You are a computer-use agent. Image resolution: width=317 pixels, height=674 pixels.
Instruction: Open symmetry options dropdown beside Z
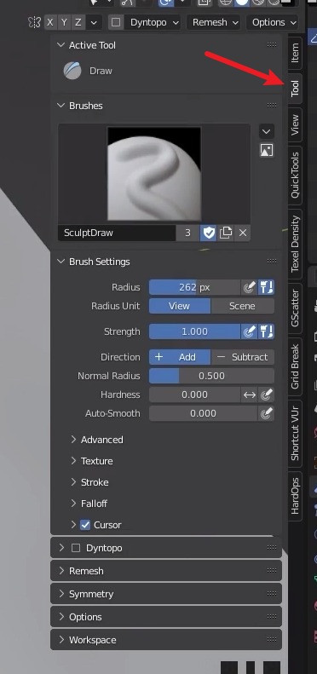coord(94,22)
